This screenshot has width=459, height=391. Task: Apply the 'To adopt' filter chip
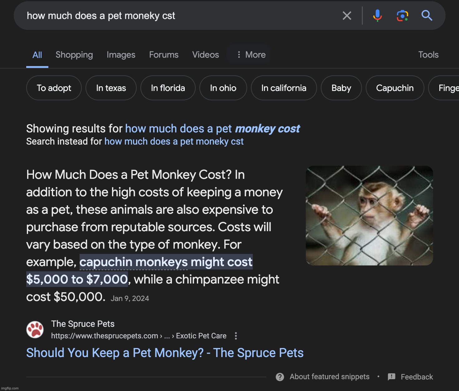(54, 88)
